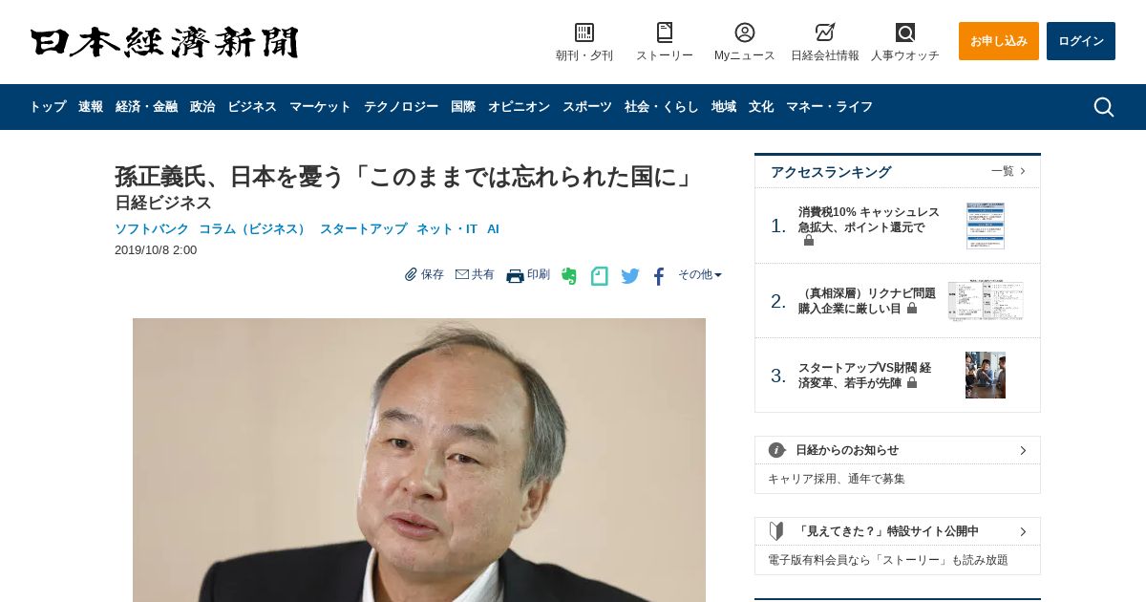Open the 人事ウオッチ icon
Screen dimensions: 1146x602
tap(905, 32)
